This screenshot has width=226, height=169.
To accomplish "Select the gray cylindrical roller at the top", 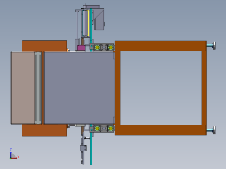I will click(x=85, y=23).
